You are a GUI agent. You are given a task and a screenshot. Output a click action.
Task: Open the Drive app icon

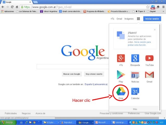click(121, 91)
